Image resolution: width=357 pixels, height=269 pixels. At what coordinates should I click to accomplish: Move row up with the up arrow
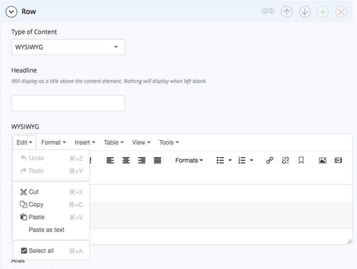[x=286, y=12]
